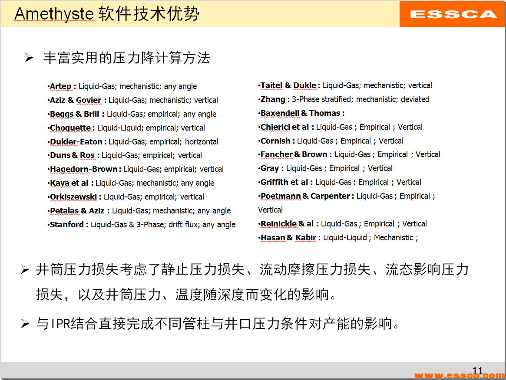The height and width of the screenshot is (380, 506).
Task: Click the arrow bullet before 丰富实用的压力降计算方法
Action: [28, 56]
